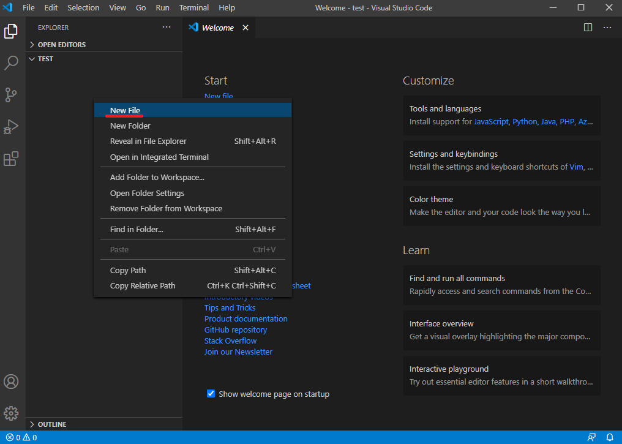The image size is (622, 444).
Task: Click the Java language link
Action: click(x=548, y=122)
